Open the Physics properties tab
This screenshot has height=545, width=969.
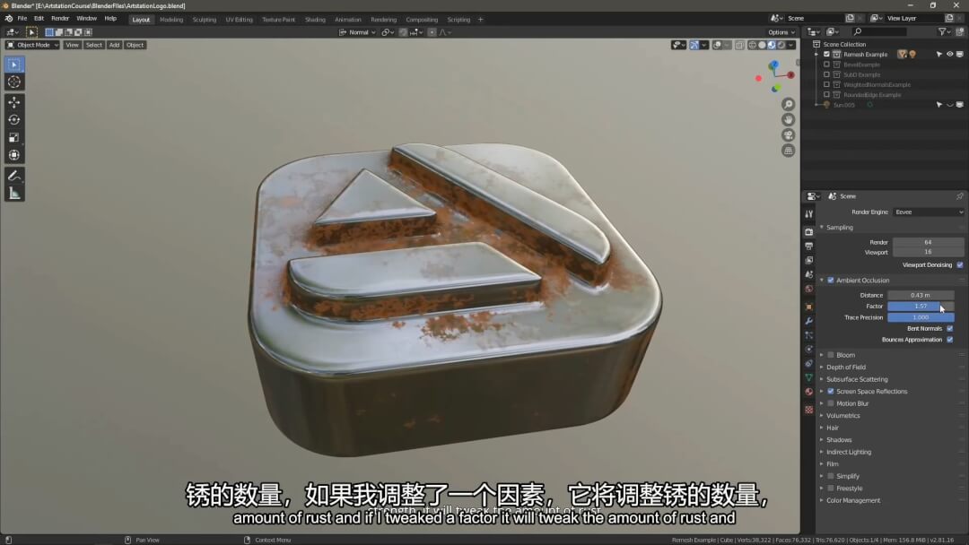pos(808,350)
